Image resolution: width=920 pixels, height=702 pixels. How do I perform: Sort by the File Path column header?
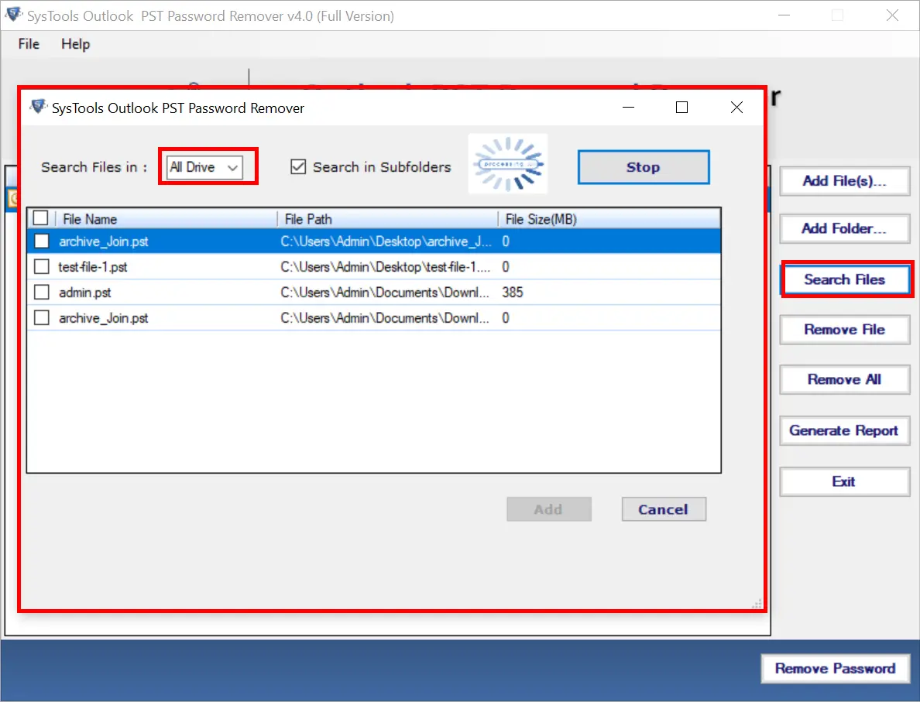pyautogui.click(x=387, y=219)
